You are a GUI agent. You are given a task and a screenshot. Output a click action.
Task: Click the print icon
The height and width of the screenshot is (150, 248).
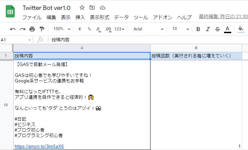tap(32, 29)
